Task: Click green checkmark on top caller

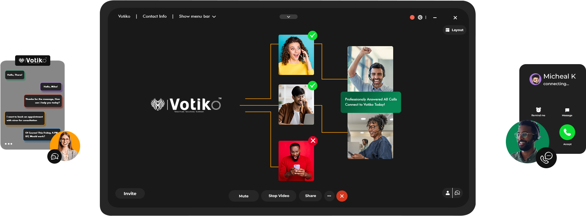Action: 313,35
